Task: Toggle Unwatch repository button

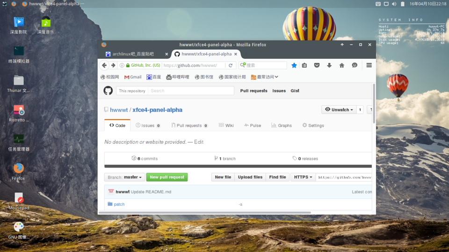Action: tap(339, 110)
